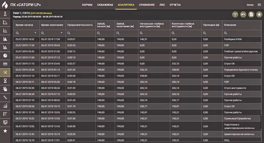
Task: Click the Field 1 / СК14 breadcrumb title
Action: click(x=21, y=13)
